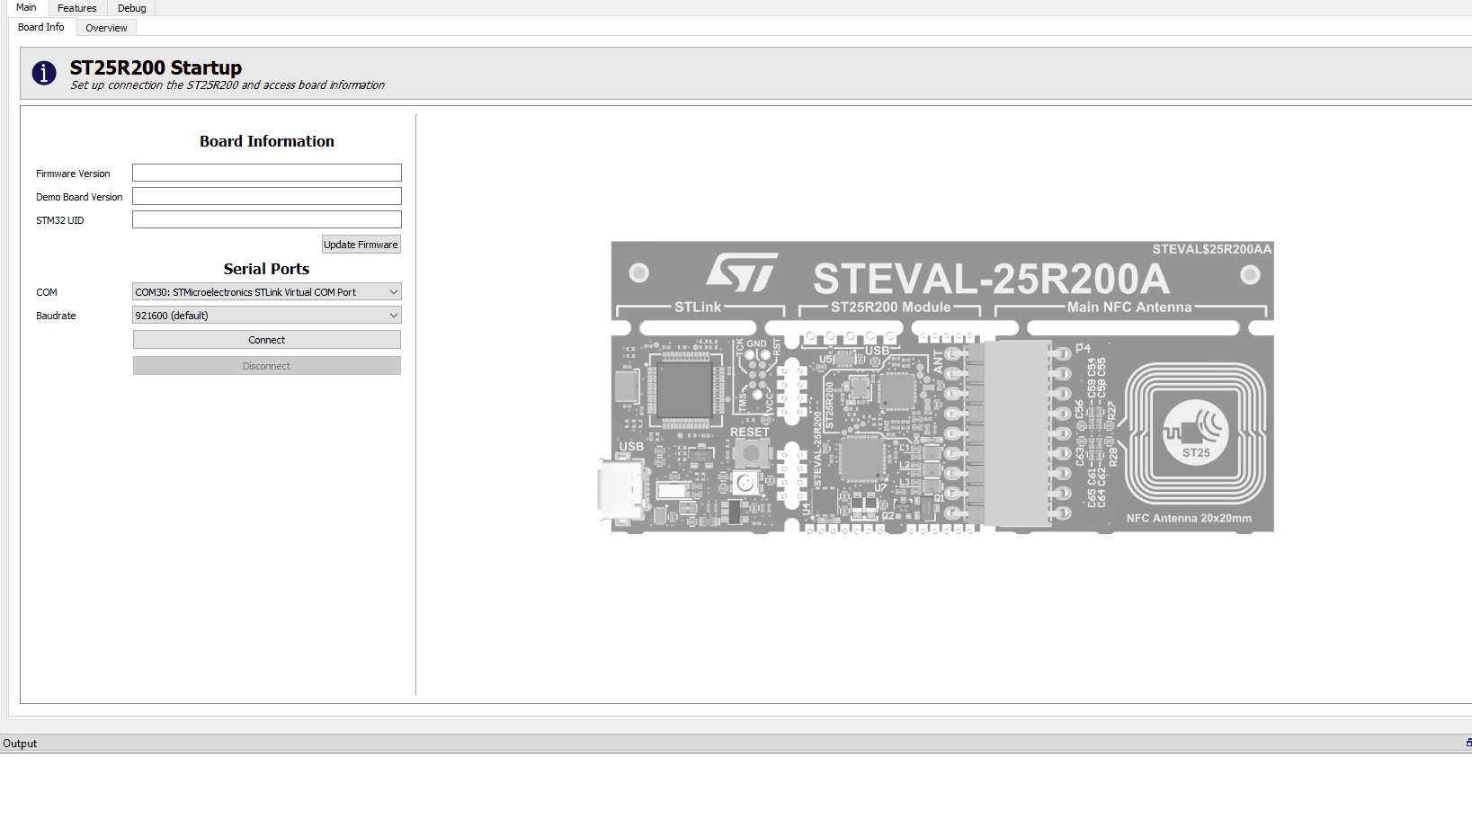1472x829 pixels.
Task: Click the COM label
Action: [x=47, y=292]
